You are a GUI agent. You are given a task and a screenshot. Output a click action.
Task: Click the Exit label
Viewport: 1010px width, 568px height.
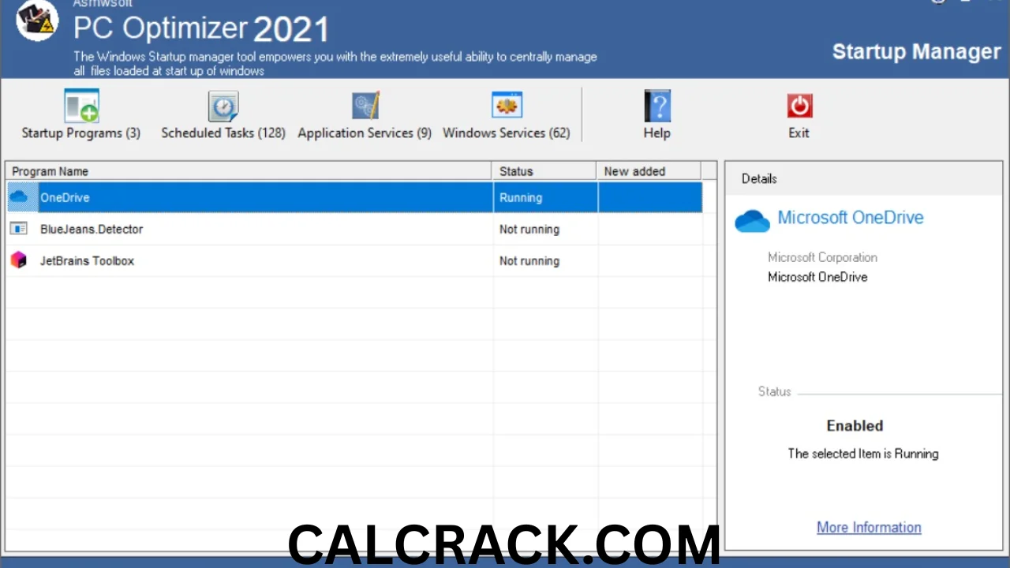click(x=799, y=133)
